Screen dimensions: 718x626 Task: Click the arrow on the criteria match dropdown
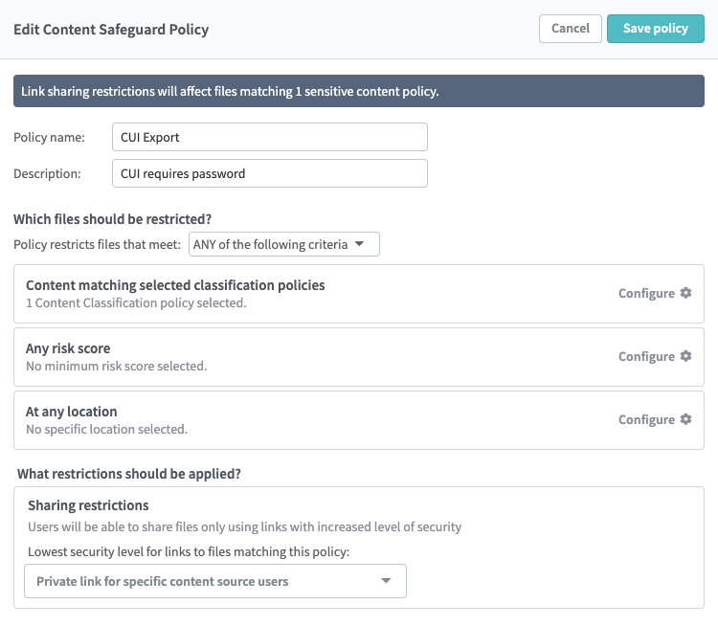(x=360, y=244)
